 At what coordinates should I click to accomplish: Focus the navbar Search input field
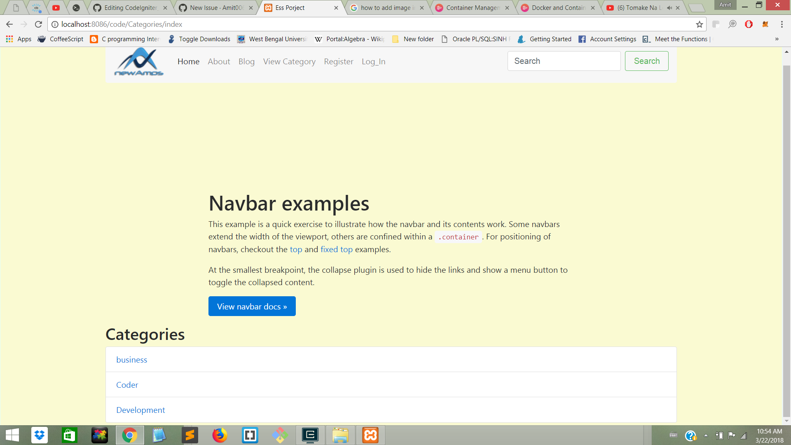pyautogui.click(x=564, y=61)
